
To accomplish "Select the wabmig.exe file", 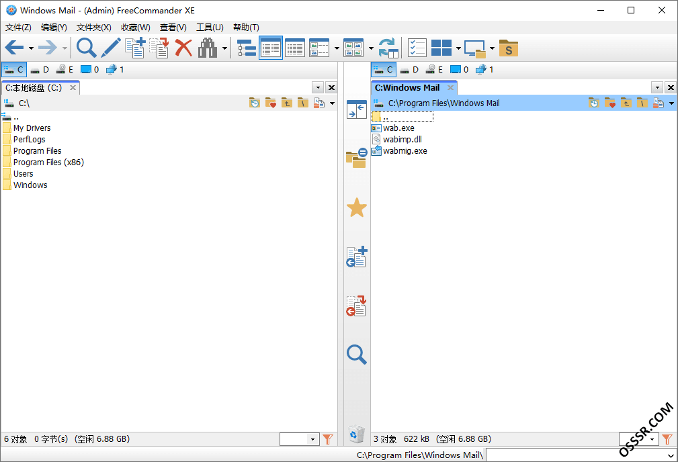I will click(405, 151).
